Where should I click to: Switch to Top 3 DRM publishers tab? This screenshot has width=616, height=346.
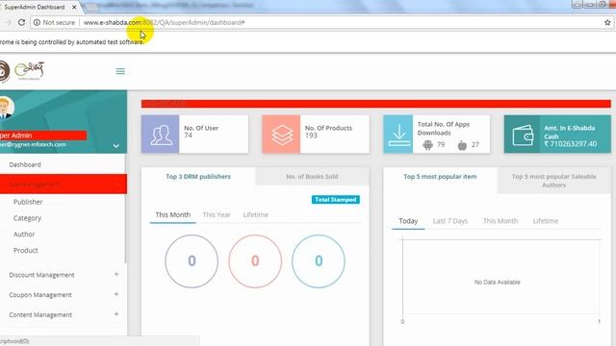[198, 177]
